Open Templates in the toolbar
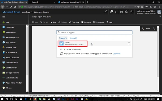This screenshot has width=162, height=101. tap(86, 22)
